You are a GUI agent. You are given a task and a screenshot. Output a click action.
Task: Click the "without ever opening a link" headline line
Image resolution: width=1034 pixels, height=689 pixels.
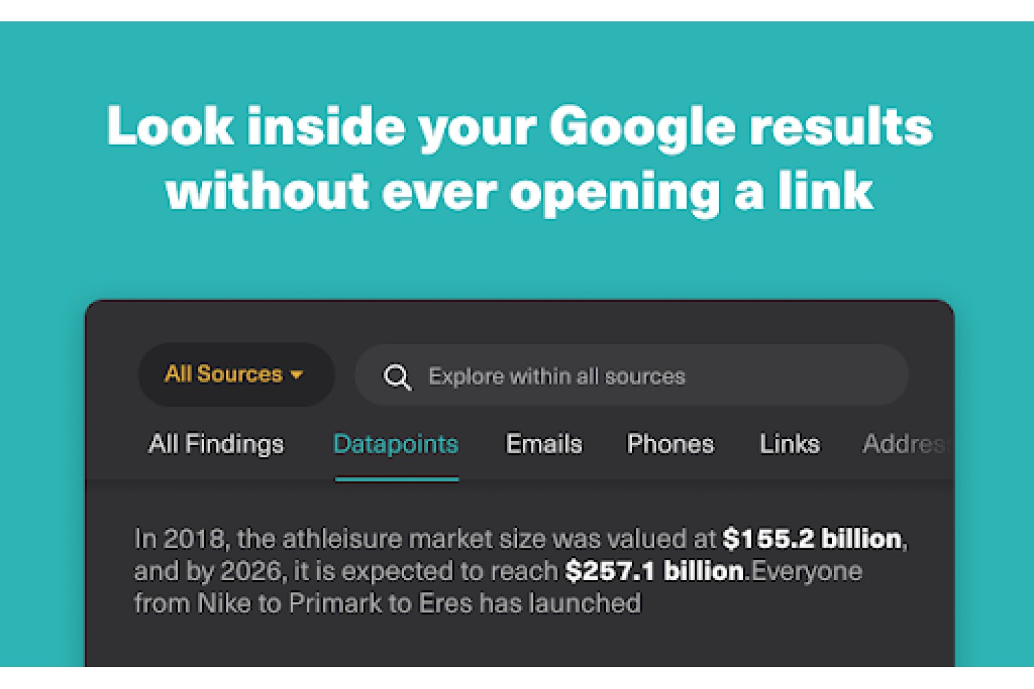tap(519, 191)
